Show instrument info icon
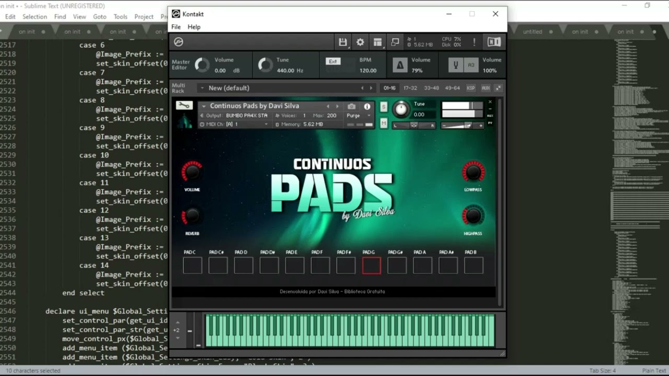The image size is (669, 376). click(x=367, y=106)
